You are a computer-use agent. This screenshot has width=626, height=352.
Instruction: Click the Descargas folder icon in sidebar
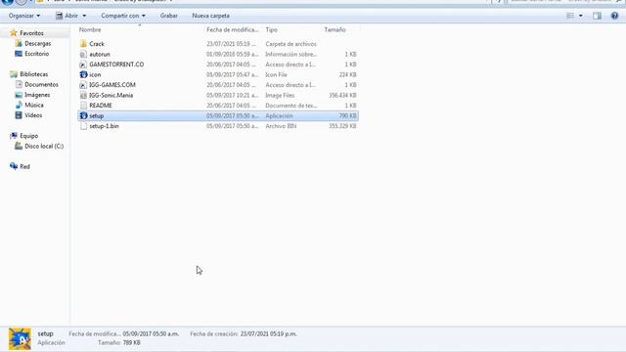coord(19,43)
